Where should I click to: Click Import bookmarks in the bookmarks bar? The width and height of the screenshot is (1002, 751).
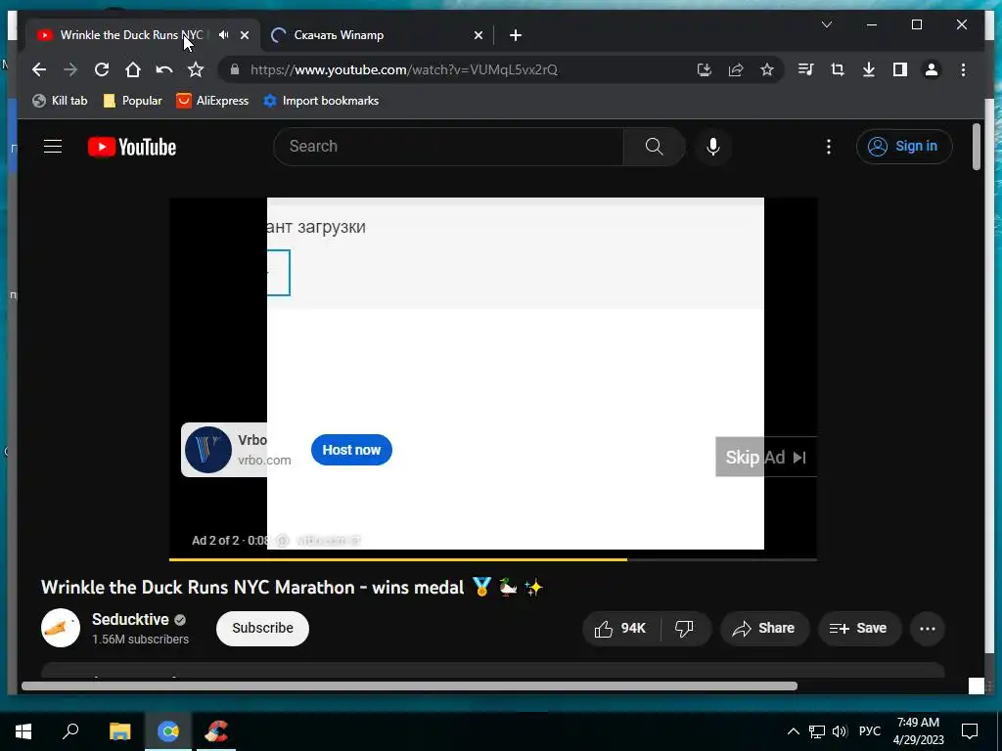pyautogui.click(x=321, y=101)
